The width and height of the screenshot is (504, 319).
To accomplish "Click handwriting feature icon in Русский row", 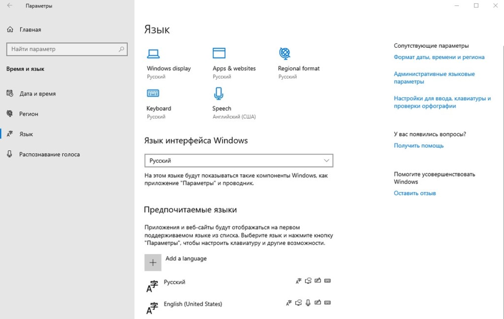I will pos(317,281).
